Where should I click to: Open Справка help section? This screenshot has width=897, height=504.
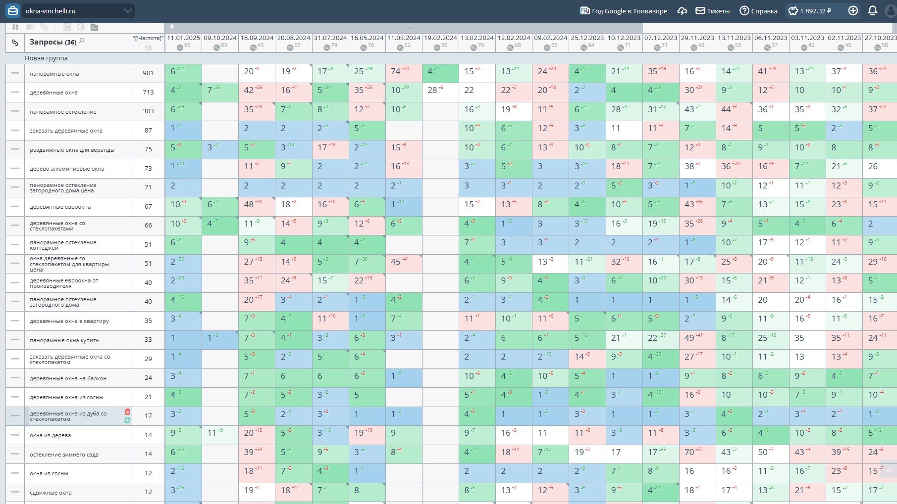point(758,11)
